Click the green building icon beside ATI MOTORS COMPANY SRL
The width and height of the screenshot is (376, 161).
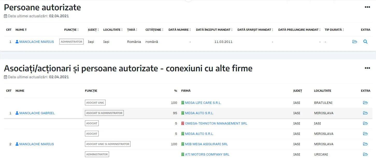(182, 154)
